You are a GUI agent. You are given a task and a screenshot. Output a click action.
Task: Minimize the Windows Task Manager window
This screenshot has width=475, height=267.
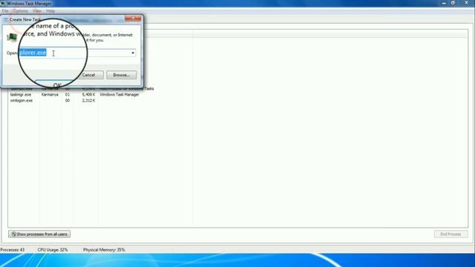pos(444,3)
